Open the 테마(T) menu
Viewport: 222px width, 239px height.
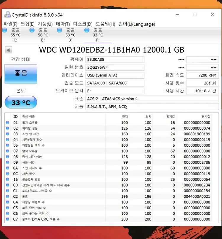tap(63, 24)
